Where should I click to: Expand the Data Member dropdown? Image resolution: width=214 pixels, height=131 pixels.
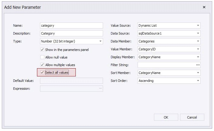[198, 41]
